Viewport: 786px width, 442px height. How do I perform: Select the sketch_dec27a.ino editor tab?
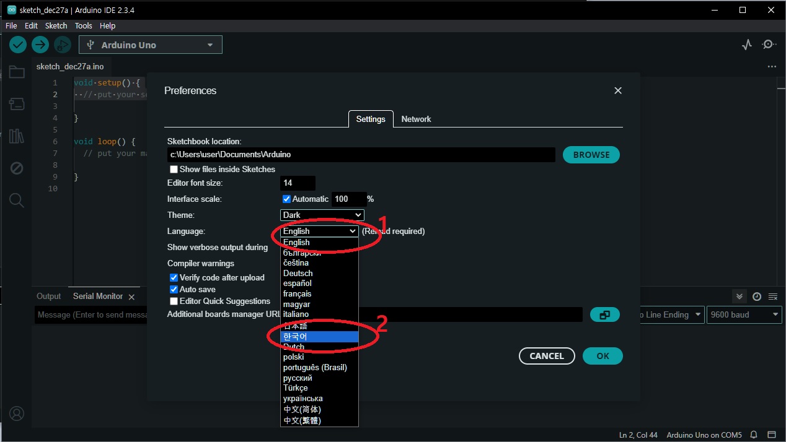(x=70, y=66)
